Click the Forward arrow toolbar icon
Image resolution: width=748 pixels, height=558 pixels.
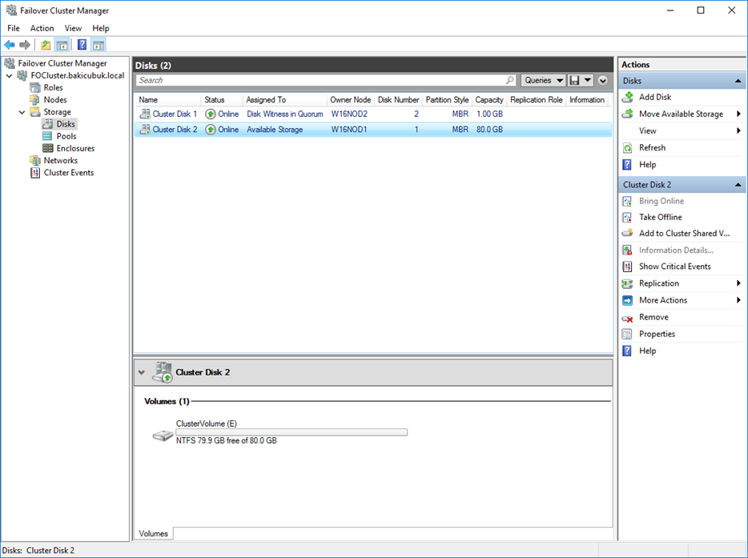point(25,45)
